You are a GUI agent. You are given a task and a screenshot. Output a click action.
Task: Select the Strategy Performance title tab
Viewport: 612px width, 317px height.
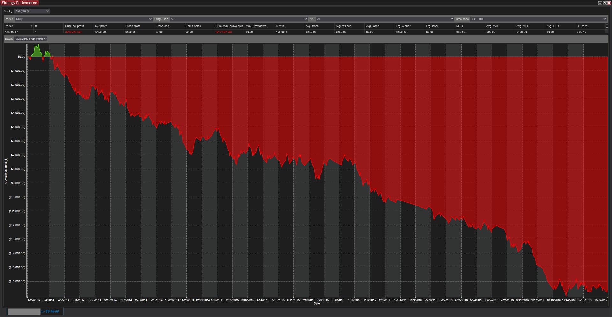click(19, 3)
